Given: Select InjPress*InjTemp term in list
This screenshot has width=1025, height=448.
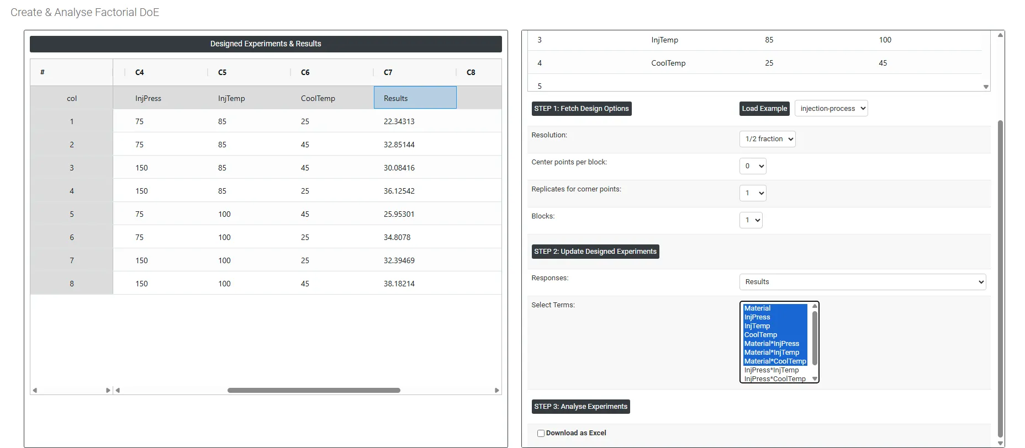Looking at the screenshot, I should click(775, 370).
